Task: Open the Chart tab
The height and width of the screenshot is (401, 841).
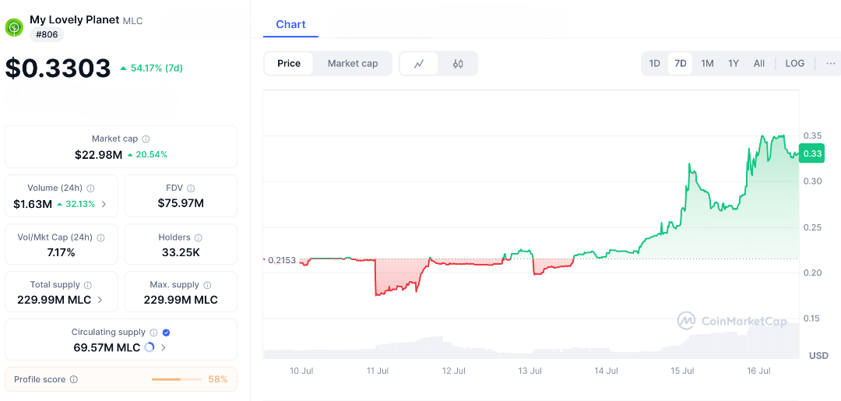Action: coord(290,24)
